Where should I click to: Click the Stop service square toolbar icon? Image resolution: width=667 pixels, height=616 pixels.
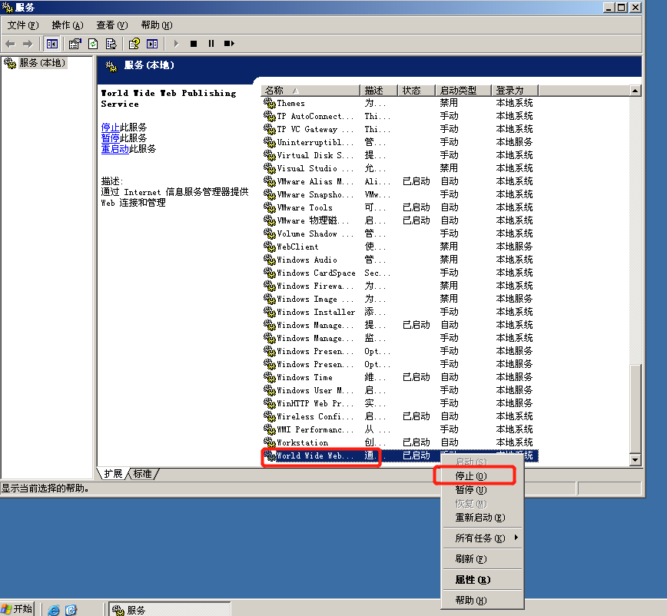click(194, 44)
